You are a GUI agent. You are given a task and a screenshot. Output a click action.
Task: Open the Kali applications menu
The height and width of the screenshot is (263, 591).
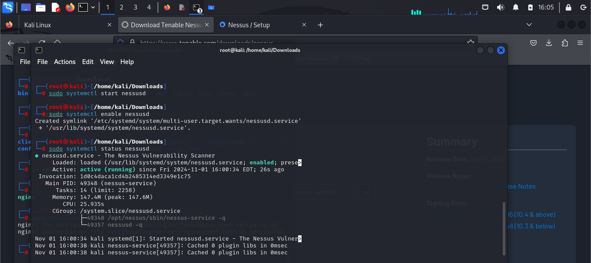click(8, 7)
